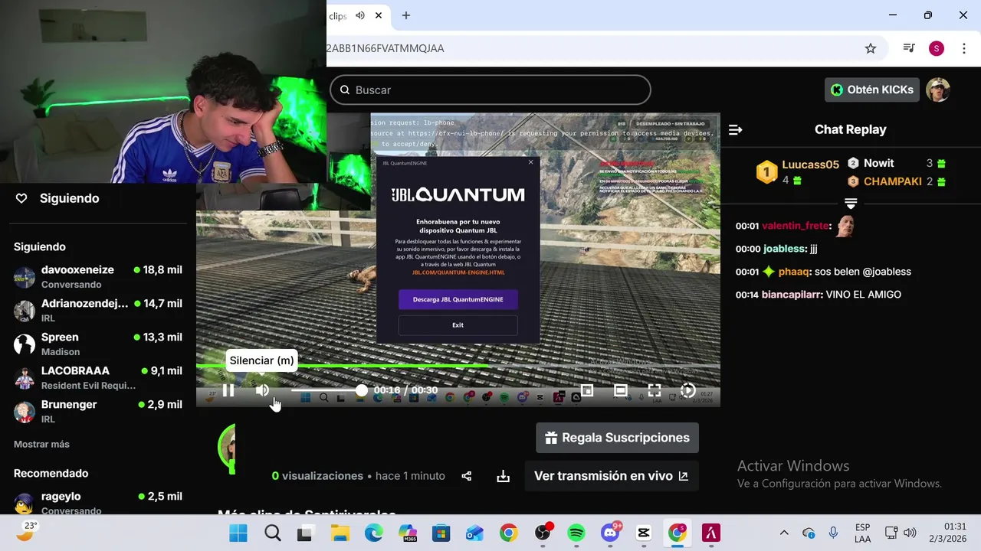The height and width of the screenshot is (551, 981).
Task: Download the clip via download icon
Action: tap(503, 476)
